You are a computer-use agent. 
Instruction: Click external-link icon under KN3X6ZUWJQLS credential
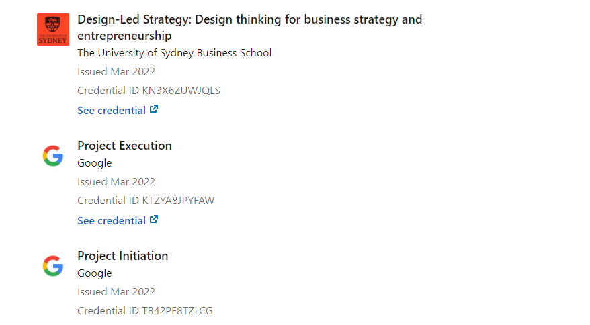tap(154, 109)
